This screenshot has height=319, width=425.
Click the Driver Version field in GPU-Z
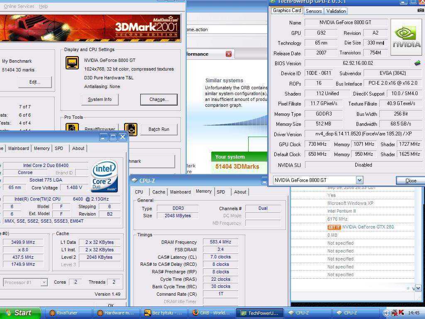(x=363, y=134)
